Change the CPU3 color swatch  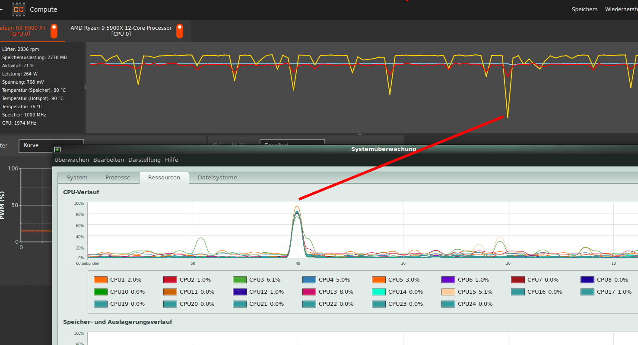tap(240, 280)
